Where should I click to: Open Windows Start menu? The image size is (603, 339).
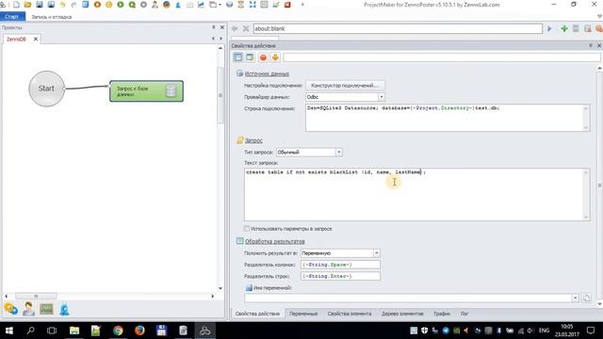(x=9, y=331)
